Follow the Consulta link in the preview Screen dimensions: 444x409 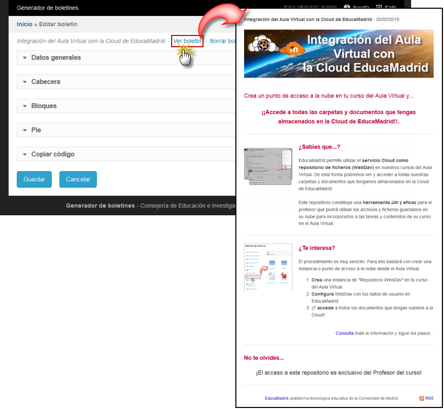[x=345, y=333]
